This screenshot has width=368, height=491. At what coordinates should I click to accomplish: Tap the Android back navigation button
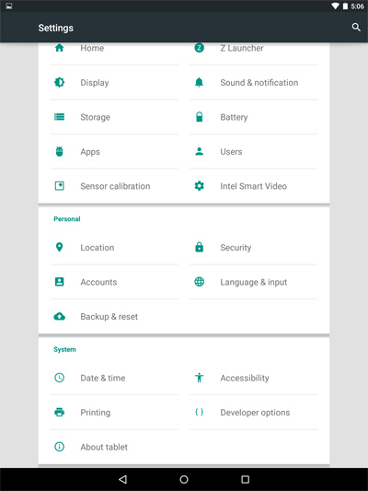tap(122, 479)
